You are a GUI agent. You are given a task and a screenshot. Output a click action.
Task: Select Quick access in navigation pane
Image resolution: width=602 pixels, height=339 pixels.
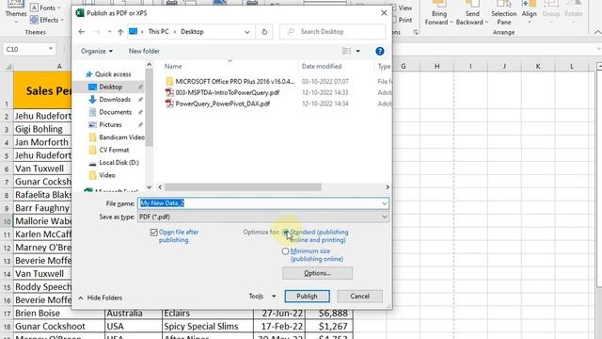[x=113, y=74]
